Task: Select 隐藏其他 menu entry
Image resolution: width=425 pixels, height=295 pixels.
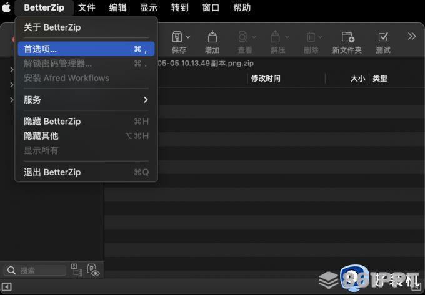Action: 86,136
